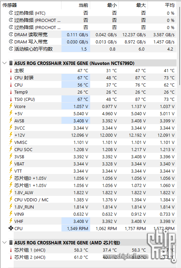Image resolution: width=181 pixels, height=268 pixels.
Task: Click the vertical scrollbar thumb
Action: tap(180, 45)
